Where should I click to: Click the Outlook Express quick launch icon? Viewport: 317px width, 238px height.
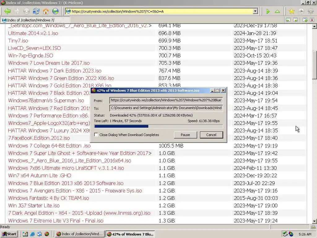pyautogui.click(x=39, y=234)
